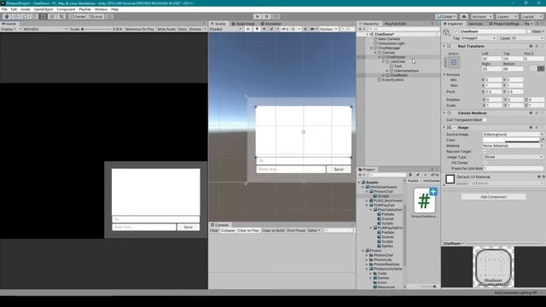Open the Shaded draw mode dropdown
Screen dimensions: 546x307
(225, 29)
